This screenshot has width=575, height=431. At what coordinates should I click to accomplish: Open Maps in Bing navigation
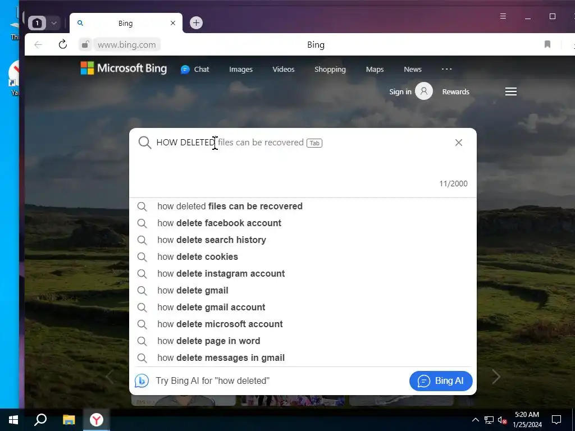click(x=375, y=69)
